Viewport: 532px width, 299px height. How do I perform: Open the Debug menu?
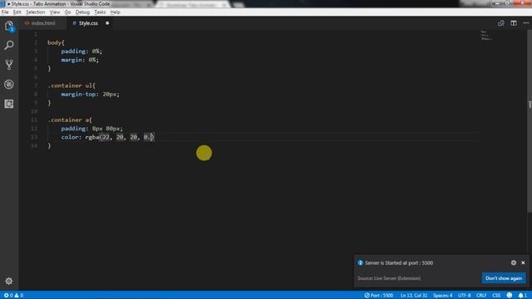point(82,12)
